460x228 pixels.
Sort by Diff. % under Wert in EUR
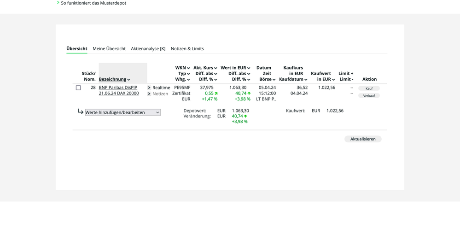point(241,79)
